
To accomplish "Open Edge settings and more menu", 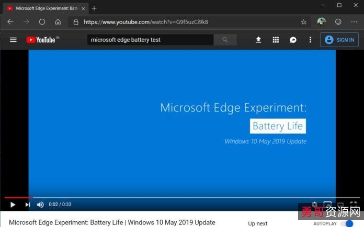I will (354, 22).
